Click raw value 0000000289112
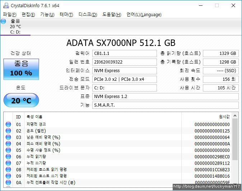 coord(212,163)
